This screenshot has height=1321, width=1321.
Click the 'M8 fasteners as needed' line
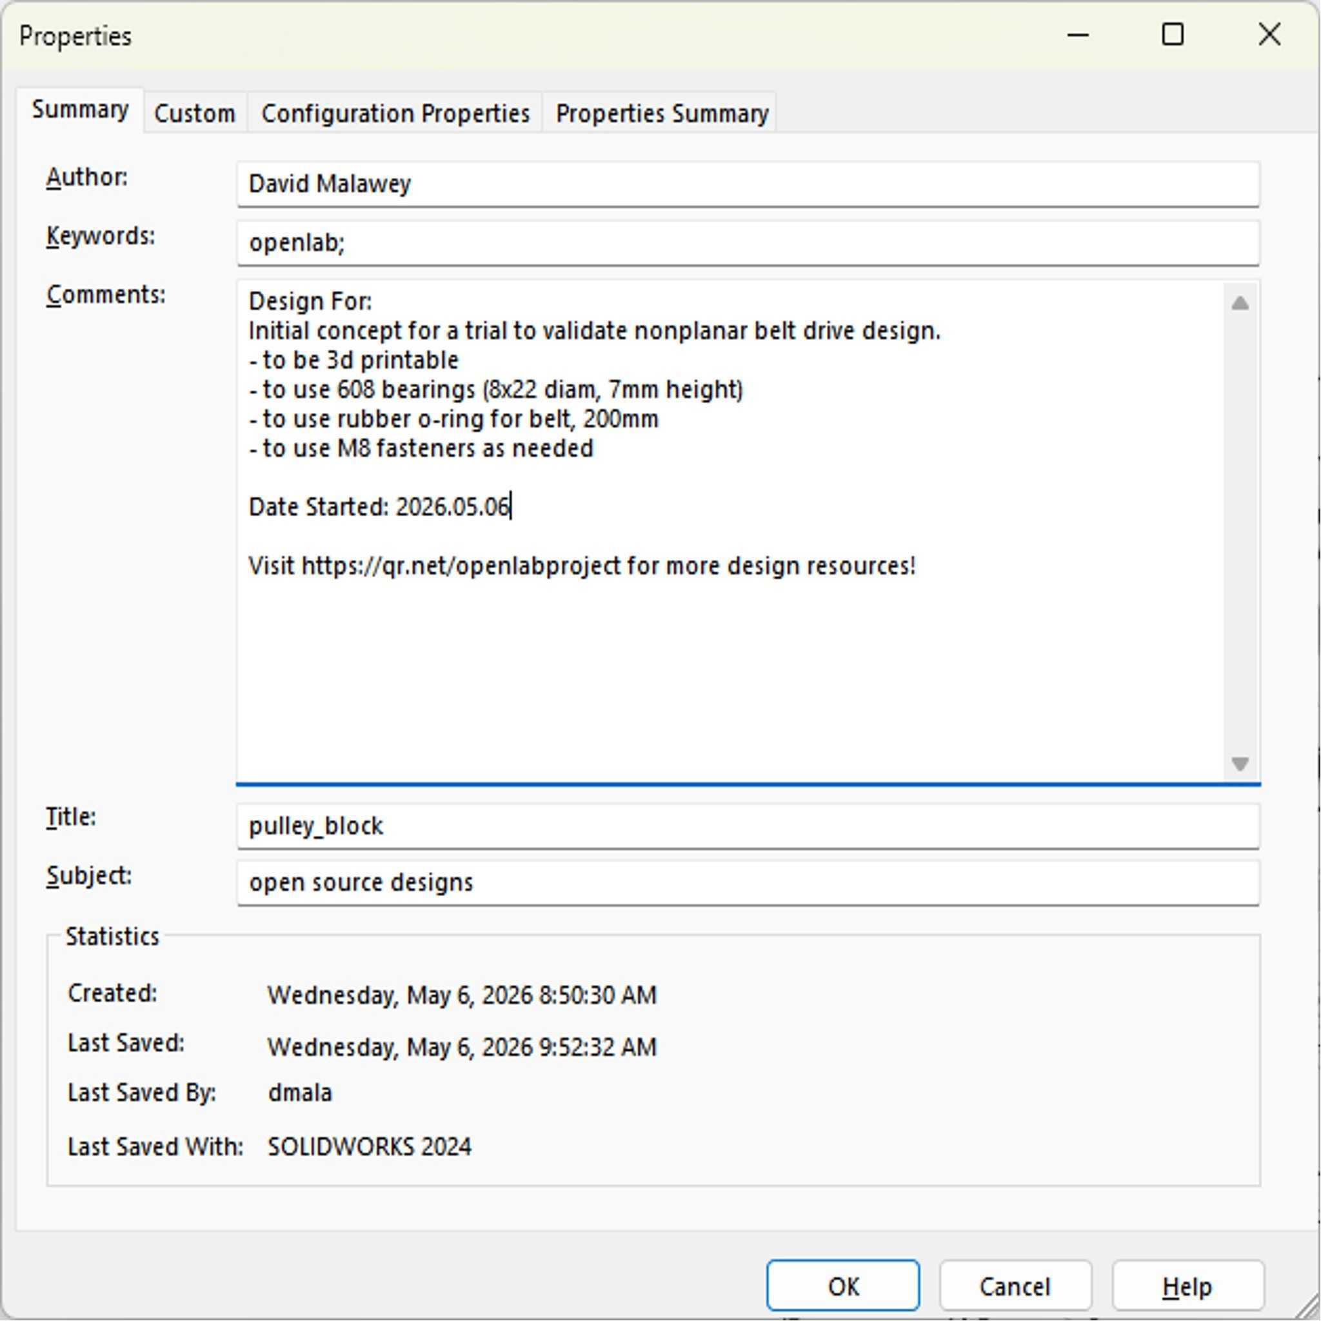click(421, 448)
